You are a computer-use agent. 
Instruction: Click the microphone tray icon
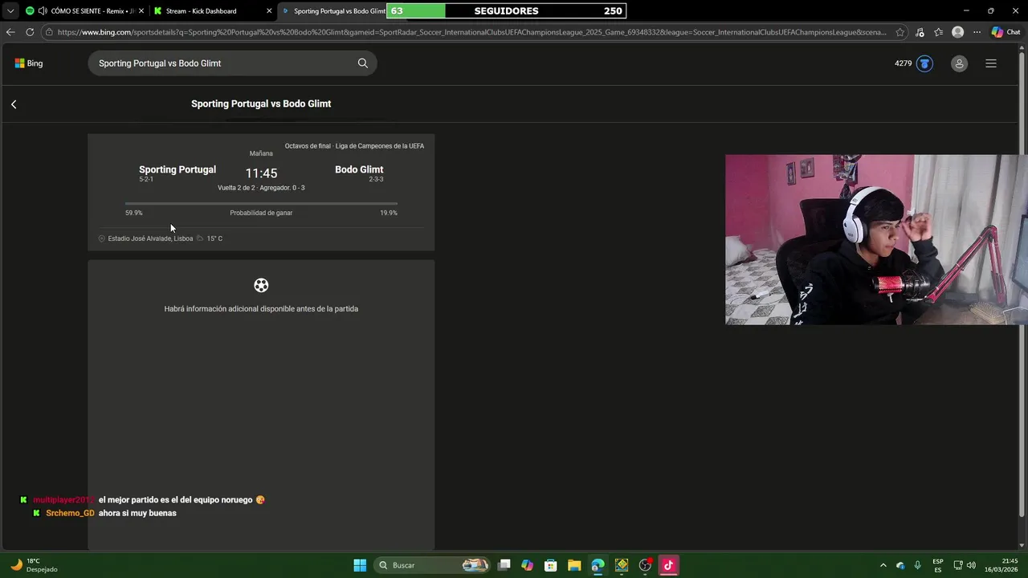(917, 565)
